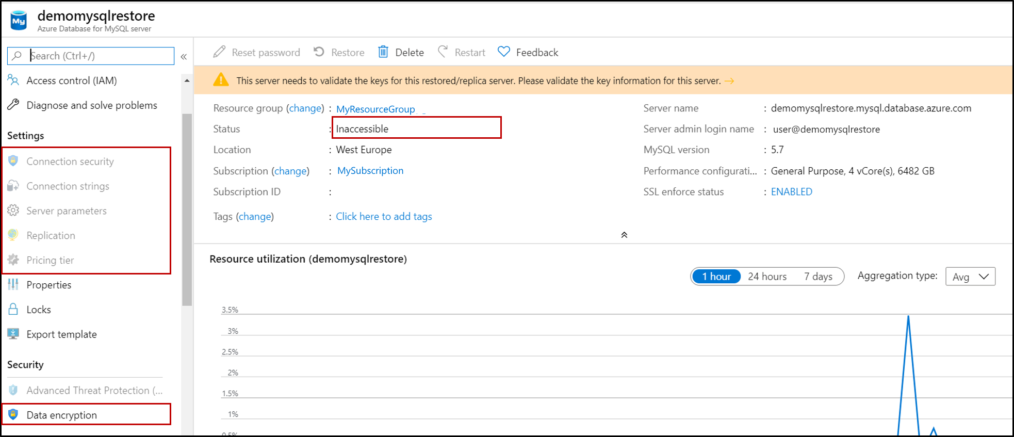Click the Restore circular arrow icon
The width and height of the screenshot is (1014, 437).
[319, 52]
